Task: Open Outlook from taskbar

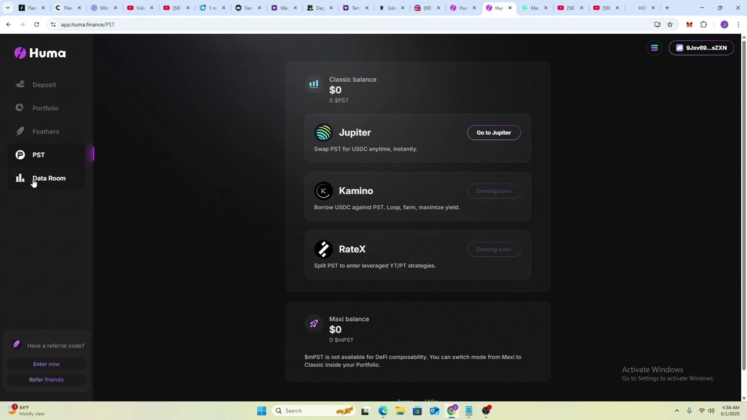Action: point(434,411)
